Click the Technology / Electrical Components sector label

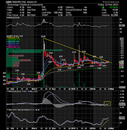(25, 5)
